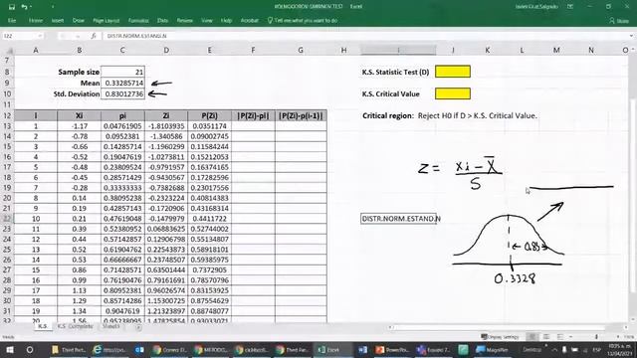Image resolution: width=637 pixels, height=358 pixels.
Task: Click the New Sheet plus icon
Action: tap(138, 327)
